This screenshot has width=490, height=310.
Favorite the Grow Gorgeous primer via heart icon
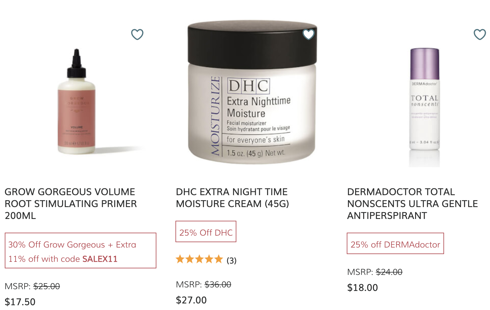pyautogui.click(x=137, y=35)
